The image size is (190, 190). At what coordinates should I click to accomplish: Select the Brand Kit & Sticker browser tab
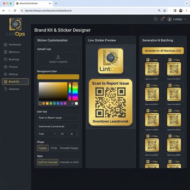tap(34, 3)
